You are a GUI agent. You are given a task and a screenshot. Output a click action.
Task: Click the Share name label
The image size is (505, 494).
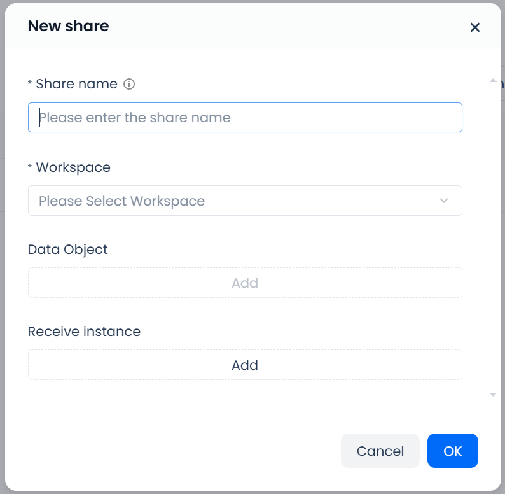click(x=76, y=84)
